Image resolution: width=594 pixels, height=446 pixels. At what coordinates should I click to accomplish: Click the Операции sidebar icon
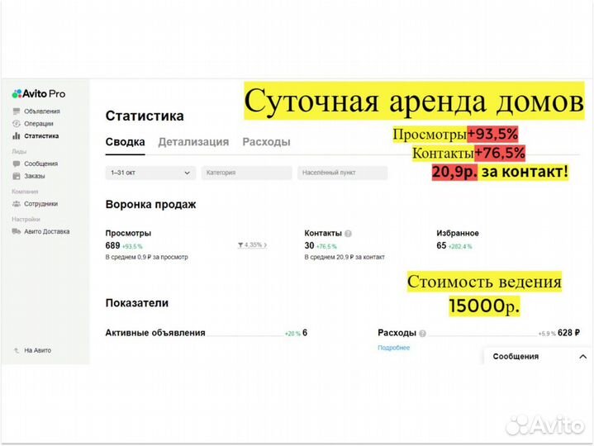[x=17, y=123]
